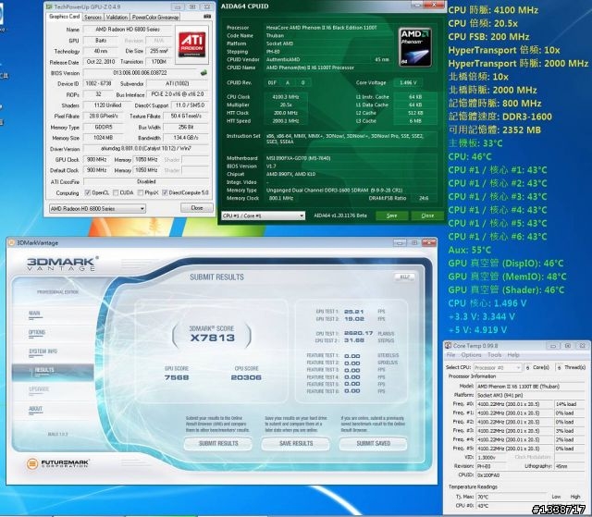This screenshot has width=592, height=517.
Task: Click the CPU score value 20306
Action: (x=246, y=377)
